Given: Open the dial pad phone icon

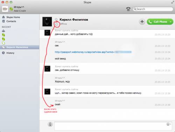Looking at the screenshot, I should pyautogui.click(x=128, y=9).
